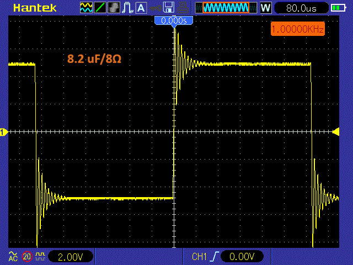
Task: Click the 0.00V trigger level readout
Action: click(x=242, y=256)
